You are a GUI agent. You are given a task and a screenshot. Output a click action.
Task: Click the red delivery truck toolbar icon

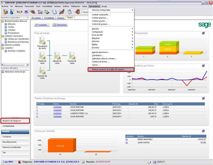pyautogui.click(x=32, y=12)
